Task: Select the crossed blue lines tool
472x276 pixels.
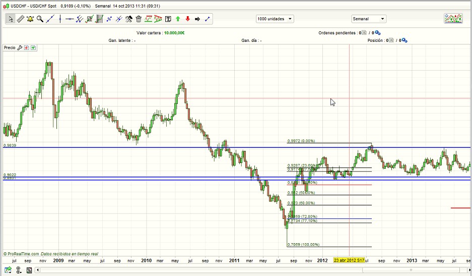Action: click(x=119, y=19)
